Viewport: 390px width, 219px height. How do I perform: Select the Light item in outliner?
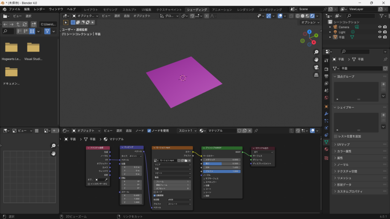(342, 32)
